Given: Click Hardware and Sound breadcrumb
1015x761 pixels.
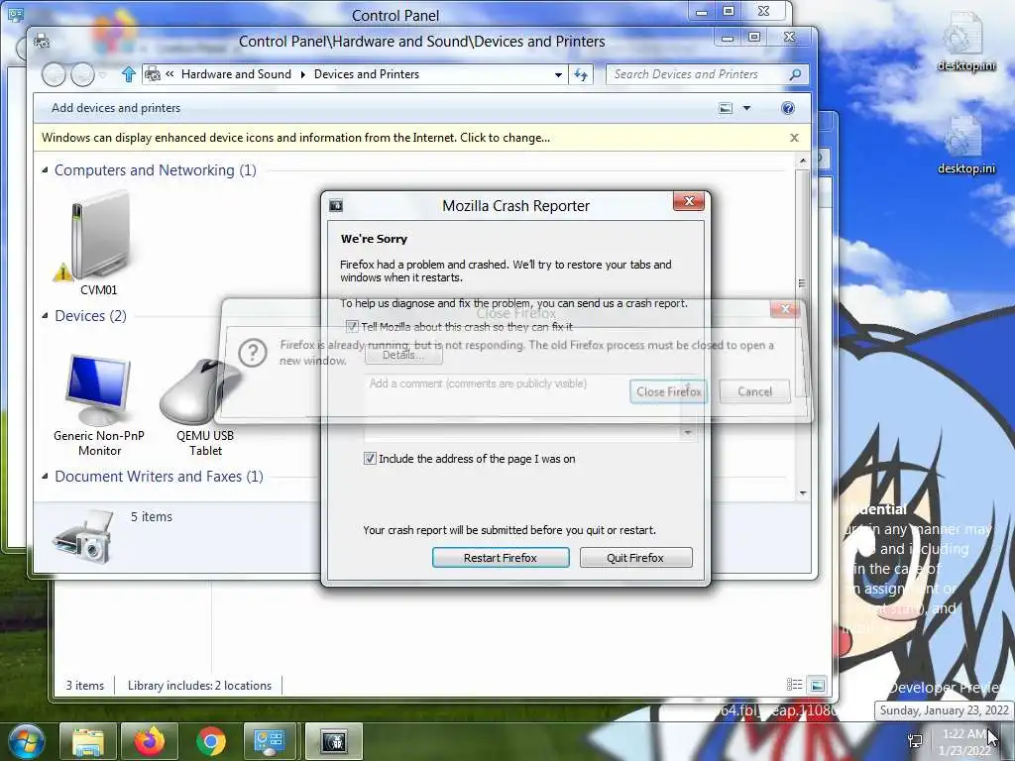Looking at the screenshot, I should [236, 74].
